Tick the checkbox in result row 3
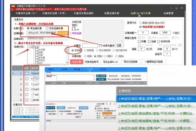The image size is (196, 131). [x=27, y=84]
